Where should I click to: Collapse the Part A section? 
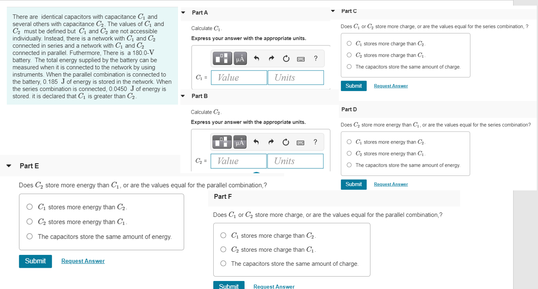click(x=183, y=12)
